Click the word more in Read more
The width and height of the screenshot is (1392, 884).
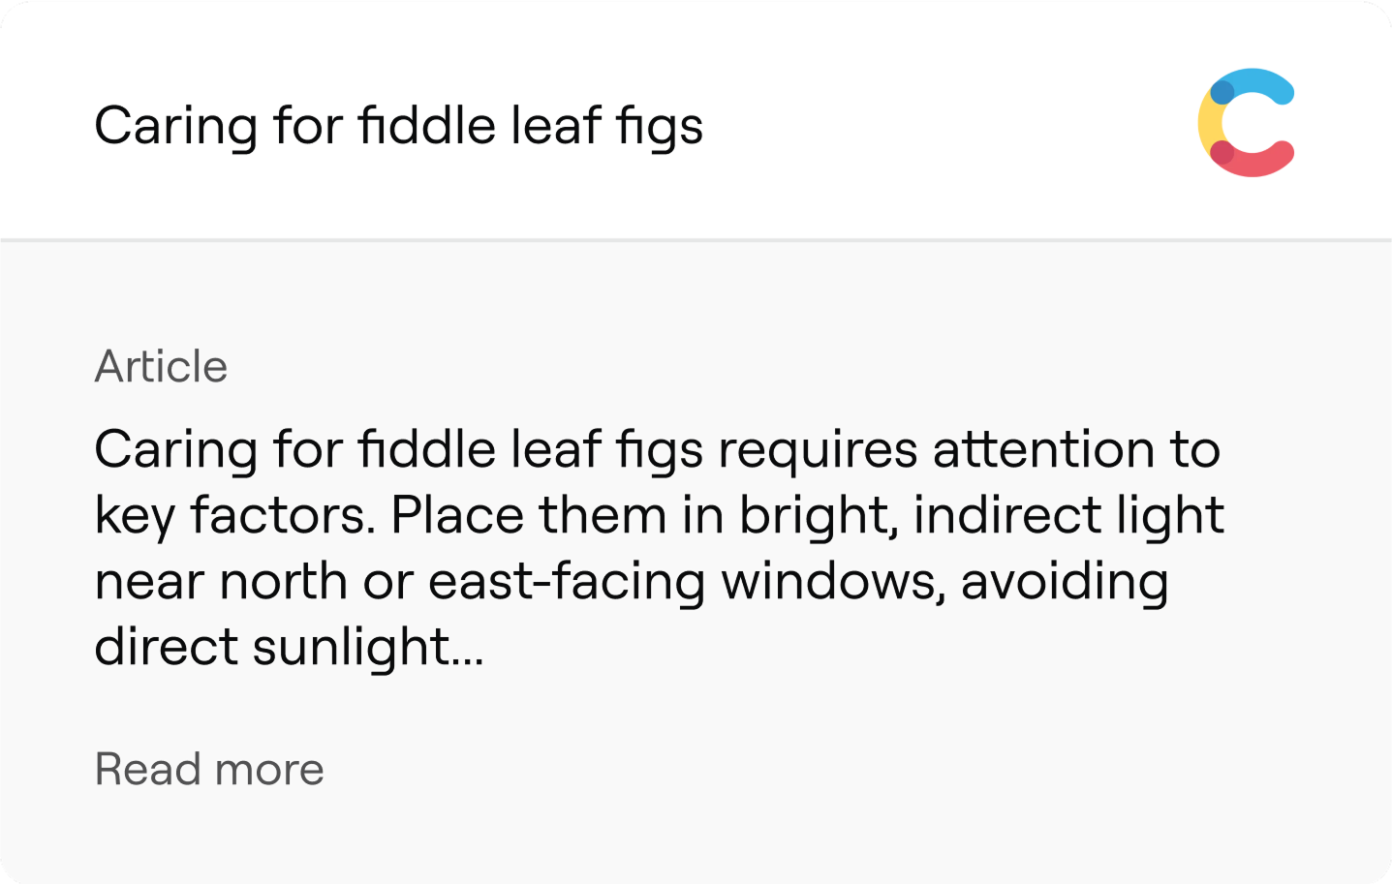[x=269, y=771]
